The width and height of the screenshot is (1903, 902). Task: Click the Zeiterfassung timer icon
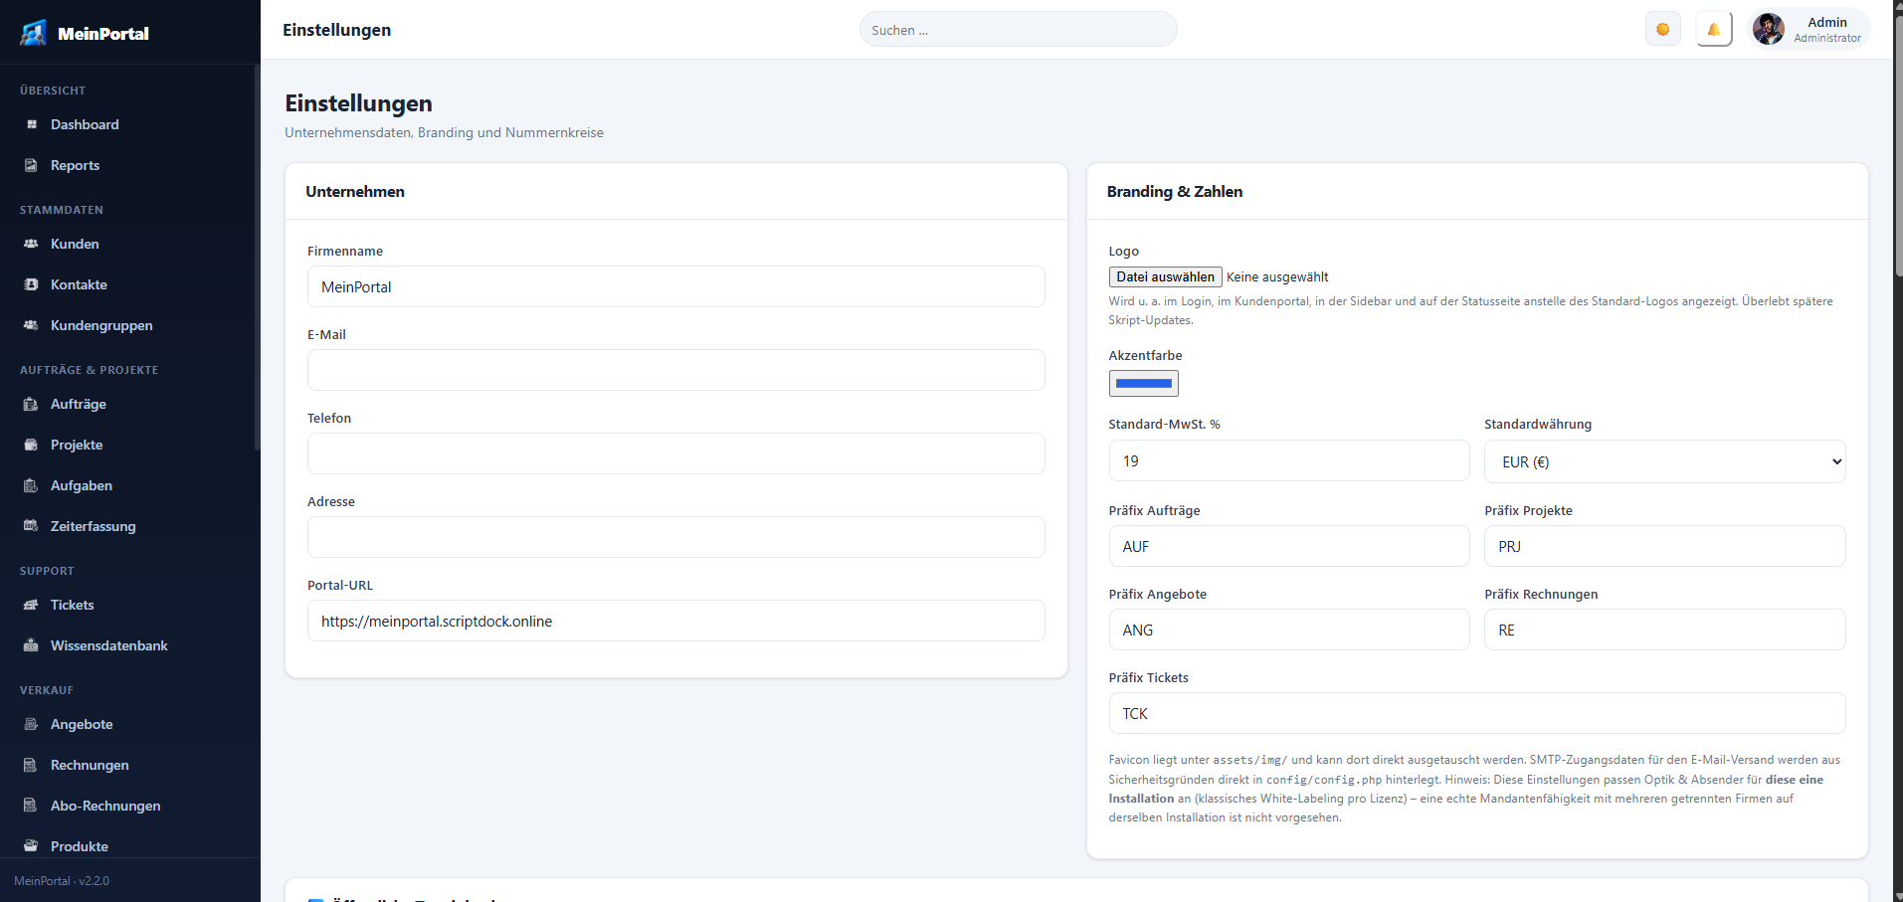click(31, 526)
